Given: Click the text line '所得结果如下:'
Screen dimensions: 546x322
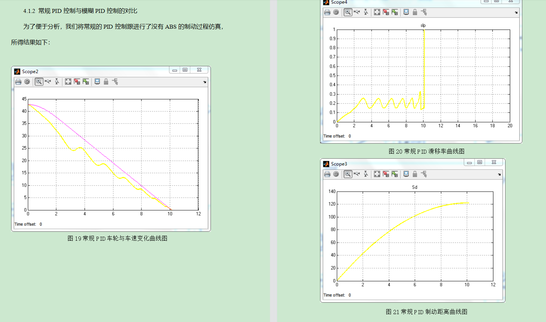Looking at the screenshot, I should [30, 42].
